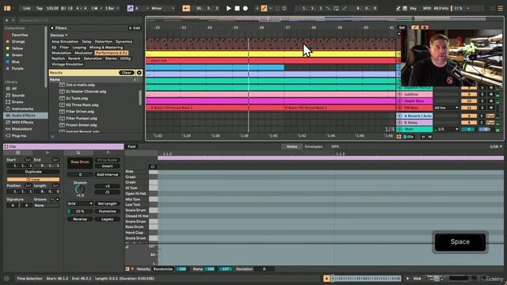The image size is (507, 285).
Task: Adjust the Stretch knob
Action: pyautogui.click(x=80, y=189)
